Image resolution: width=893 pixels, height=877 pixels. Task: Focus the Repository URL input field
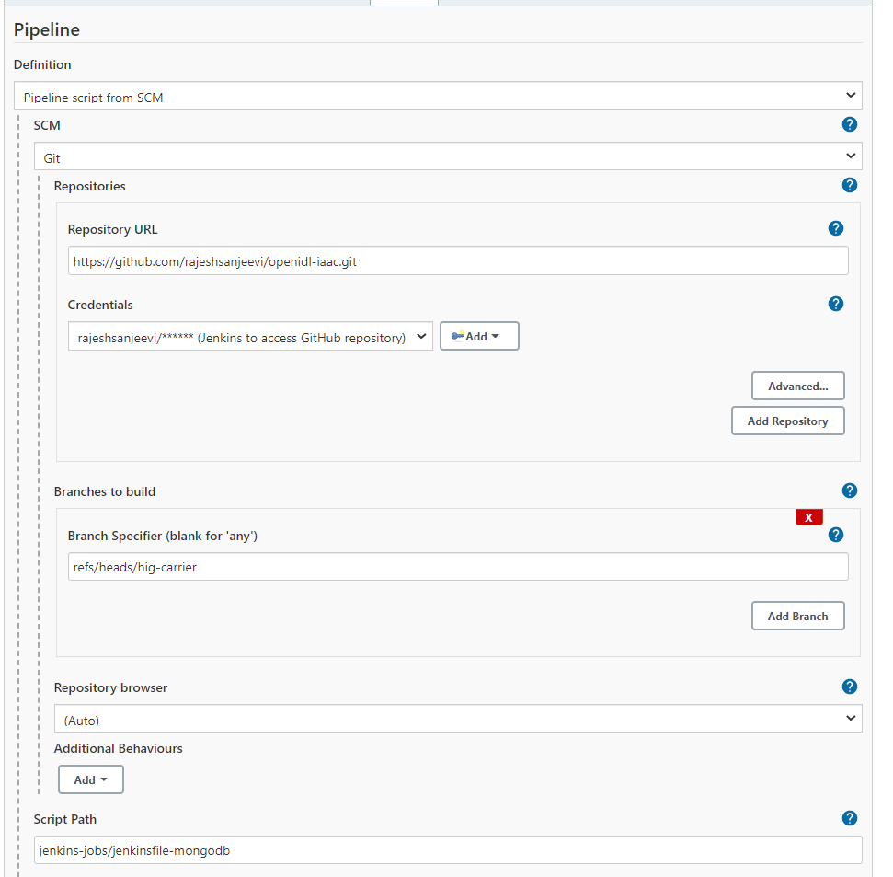click(x=458, y=261)
